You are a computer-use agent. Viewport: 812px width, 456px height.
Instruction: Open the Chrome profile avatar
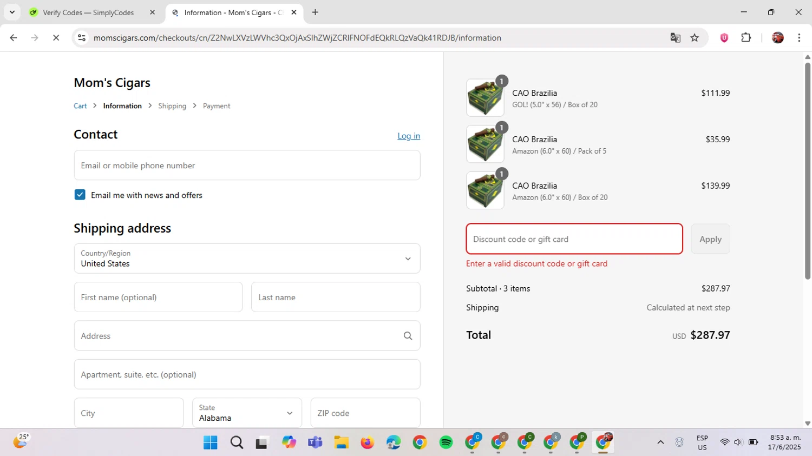point(778,37)
